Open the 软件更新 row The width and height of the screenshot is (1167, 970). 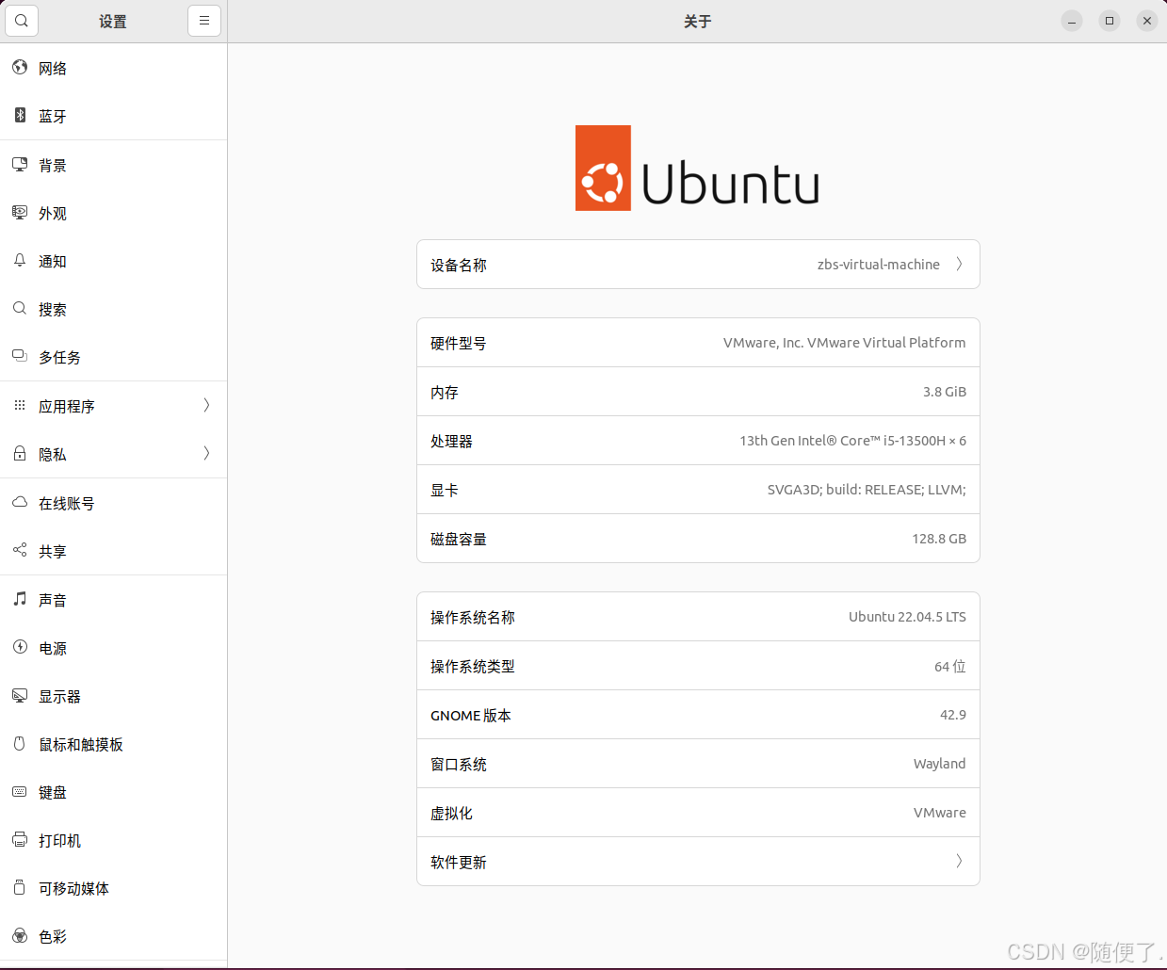pyautogui.click(x=698, y=862)
